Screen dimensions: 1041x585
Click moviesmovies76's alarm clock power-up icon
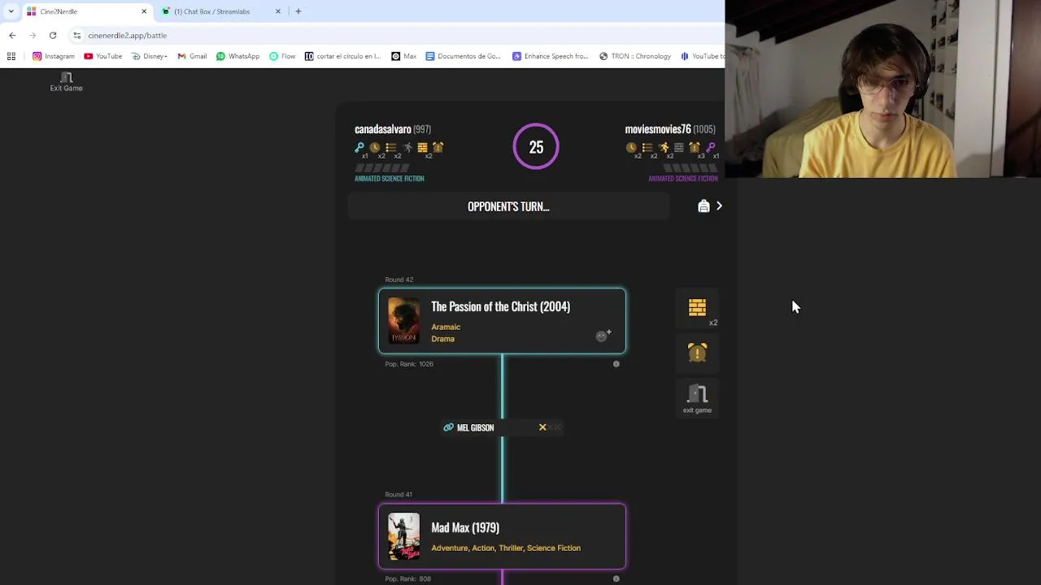coord(695,147)
